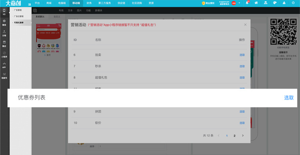300x155 pixels.
Task: Click the clear cache broom icon
Action: (x=284, y=3)
